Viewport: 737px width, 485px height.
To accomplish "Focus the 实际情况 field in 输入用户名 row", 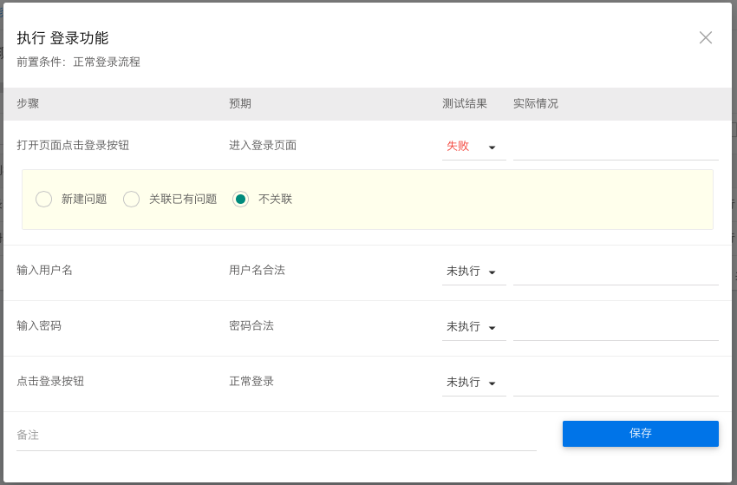I will coord(616,272).
